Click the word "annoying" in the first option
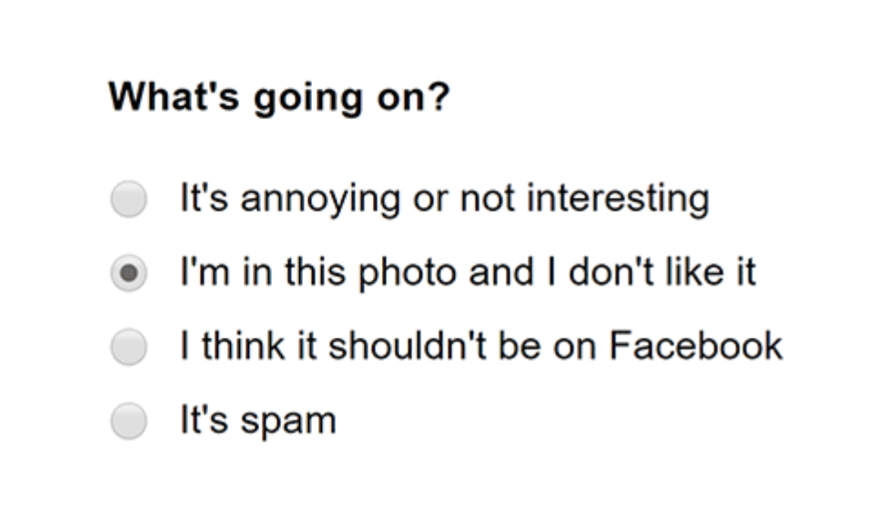Screen dimensions: 893x505 [x=321, y=200]
